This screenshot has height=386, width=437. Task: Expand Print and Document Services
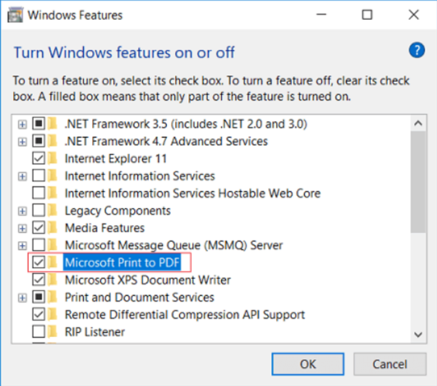[23, 297]
